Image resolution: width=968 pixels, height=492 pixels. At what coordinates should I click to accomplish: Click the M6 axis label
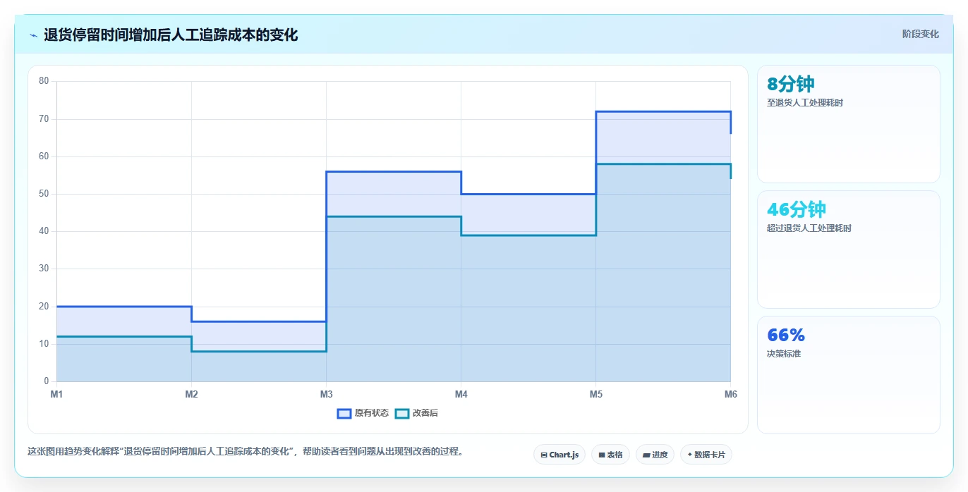click(730, 394)
